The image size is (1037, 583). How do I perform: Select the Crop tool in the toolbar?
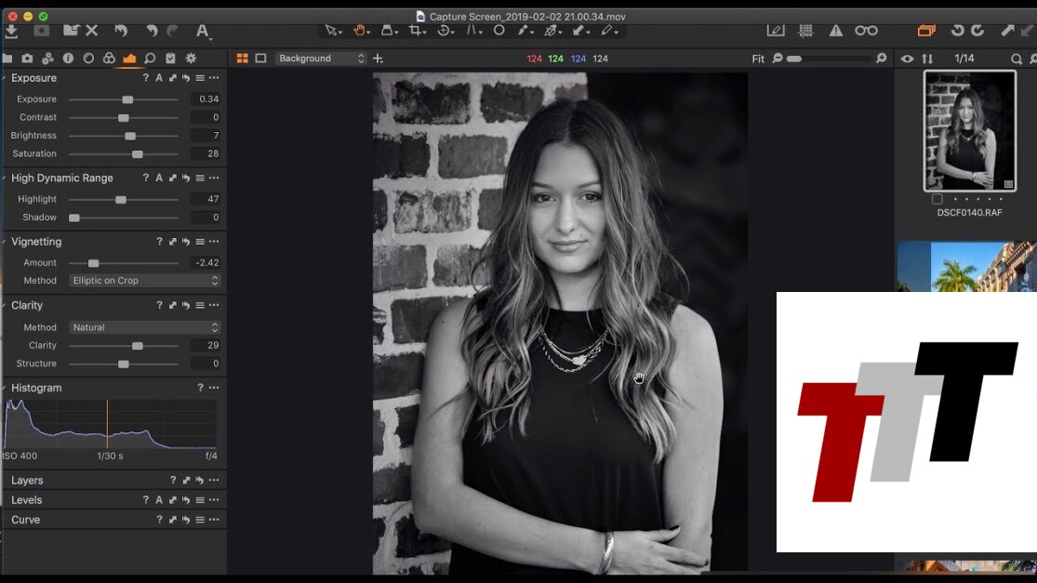(x=416, y=31)
